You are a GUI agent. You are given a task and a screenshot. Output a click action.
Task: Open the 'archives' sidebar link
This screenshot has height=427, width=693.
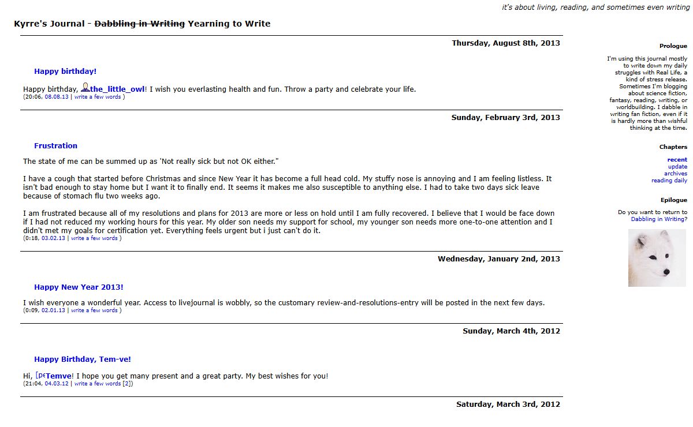tap(676, 174)
